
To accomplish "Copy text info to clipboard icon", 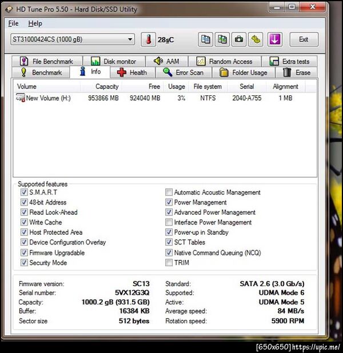I will 205,39.
